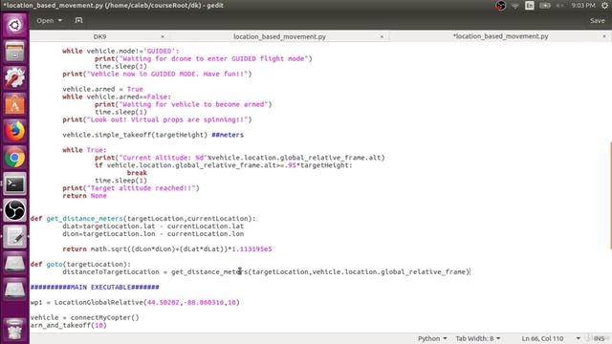Image resolution: width=612 pixels, height=344 pixels.
Task: Close the modified *location_based_movement.py tab
Action: [604, 36]
